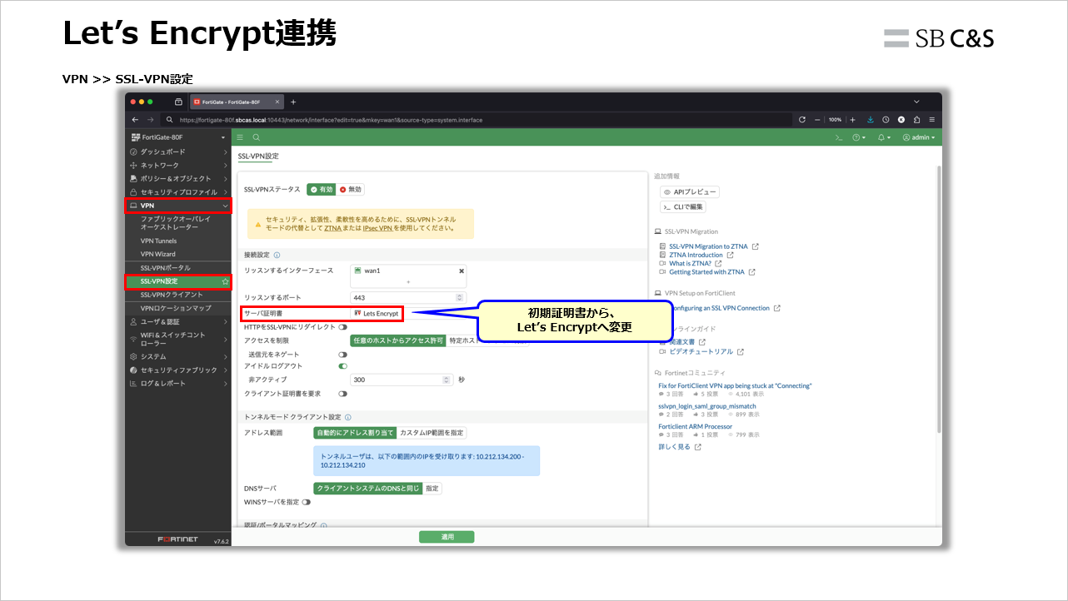The width and height of the screenshot is (1068, 601).
Task: Open the IPsec VPN link in warning
Action: pos(377,227)
